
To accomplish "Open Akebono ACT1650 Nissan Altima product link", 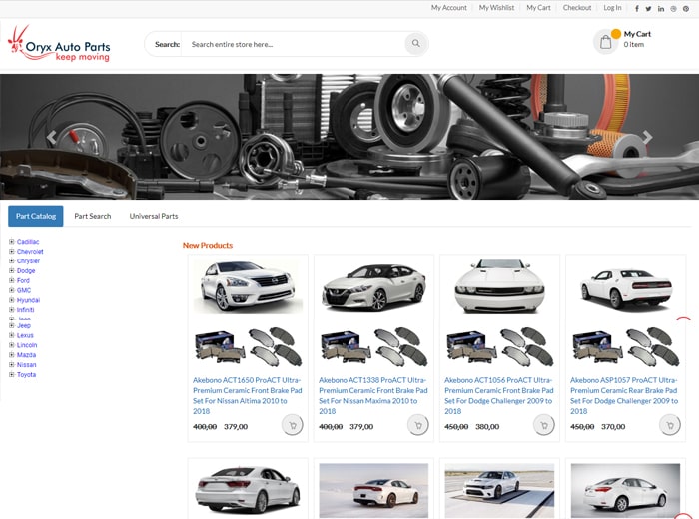I will point(248,395).
